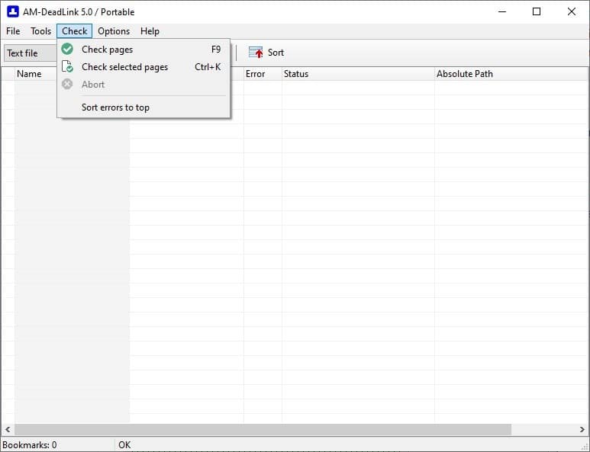Viewport: 590px width, 452px height.
Task: Open the Options menu
Action: [114, 31]
